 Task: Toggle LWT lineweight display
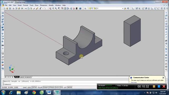(65, 87)
